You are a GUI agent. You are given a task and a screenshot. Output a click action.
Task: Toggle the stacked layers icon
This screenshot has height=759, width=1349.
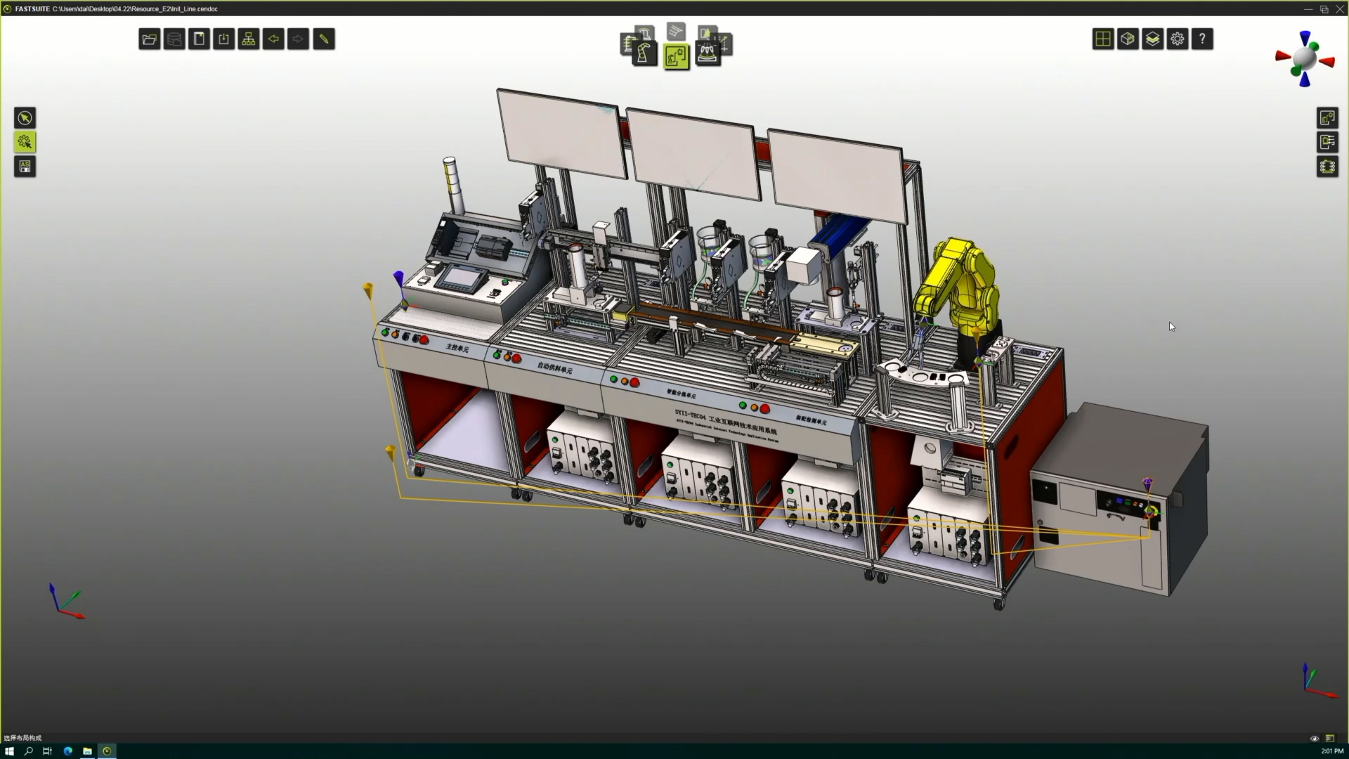1152,39
